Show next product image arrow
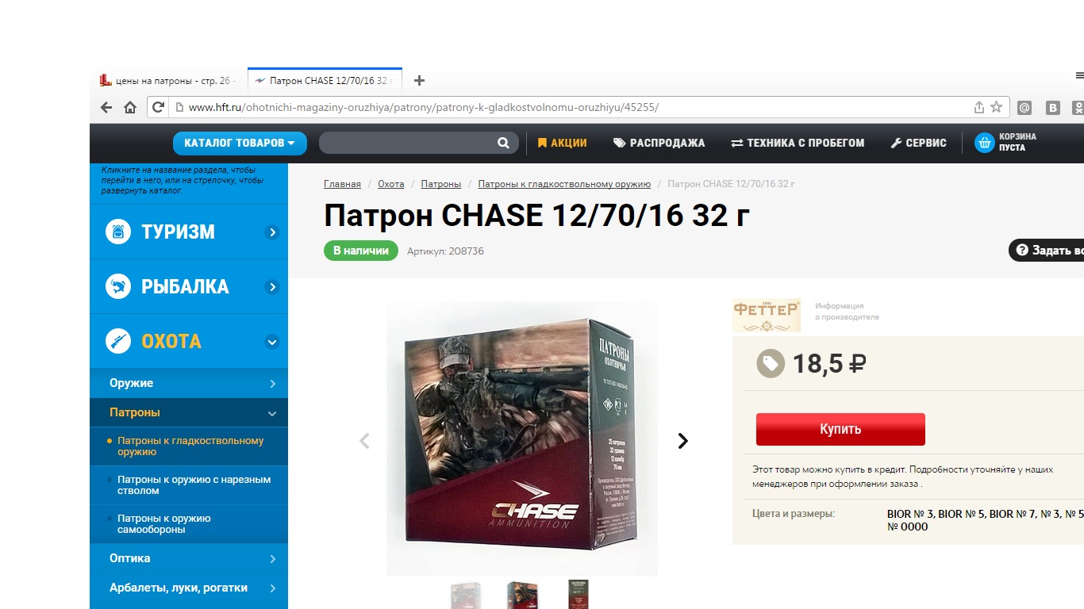This screenshot has height=609, width=1084. tap(682, 441)
